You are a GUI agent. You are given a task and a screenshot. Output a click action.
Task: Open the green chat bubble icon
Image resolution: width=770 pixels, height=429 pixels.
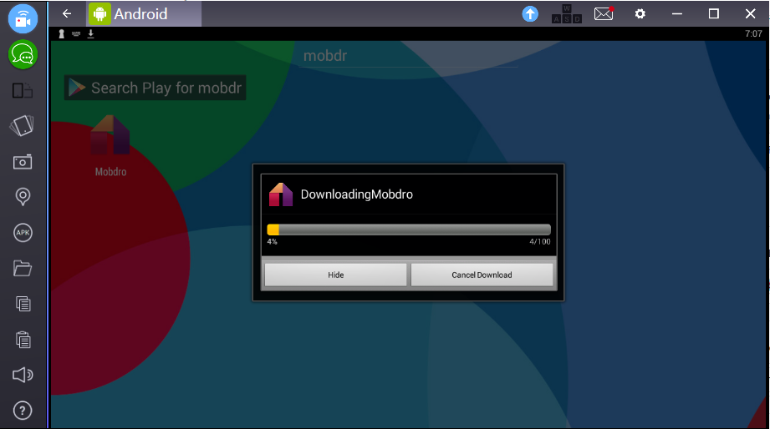tap(23, 54)
